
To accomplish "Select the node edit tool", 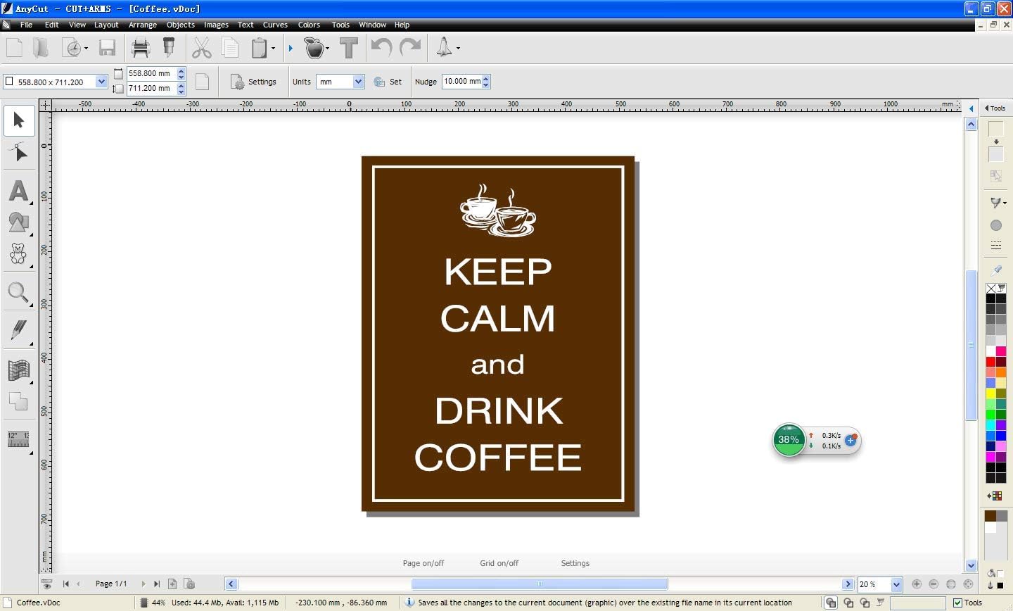I will [x=19, y=151].
